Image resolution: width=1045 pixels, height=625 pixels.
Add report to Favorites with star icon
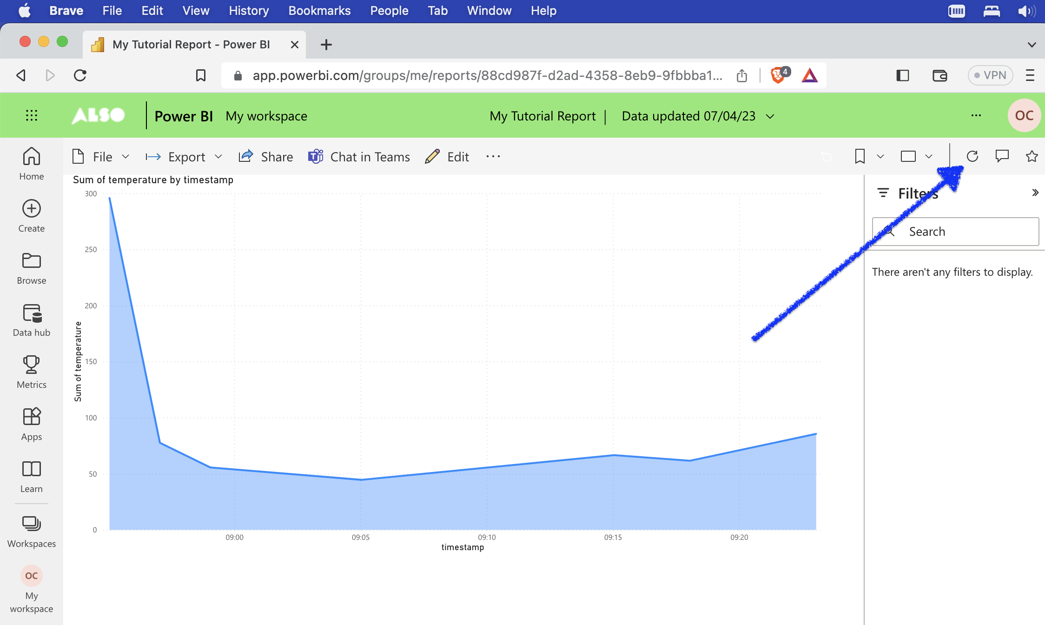[1032, 156]
